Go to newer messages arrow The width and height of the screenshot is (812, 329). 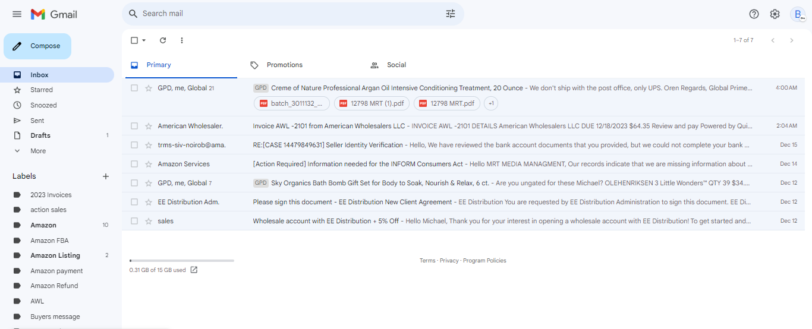[x=773, y=40]
